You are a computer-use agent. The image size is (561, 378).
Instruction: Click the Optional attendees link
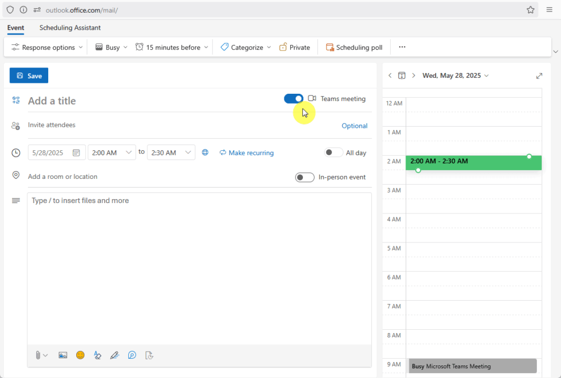pos(354,126)
